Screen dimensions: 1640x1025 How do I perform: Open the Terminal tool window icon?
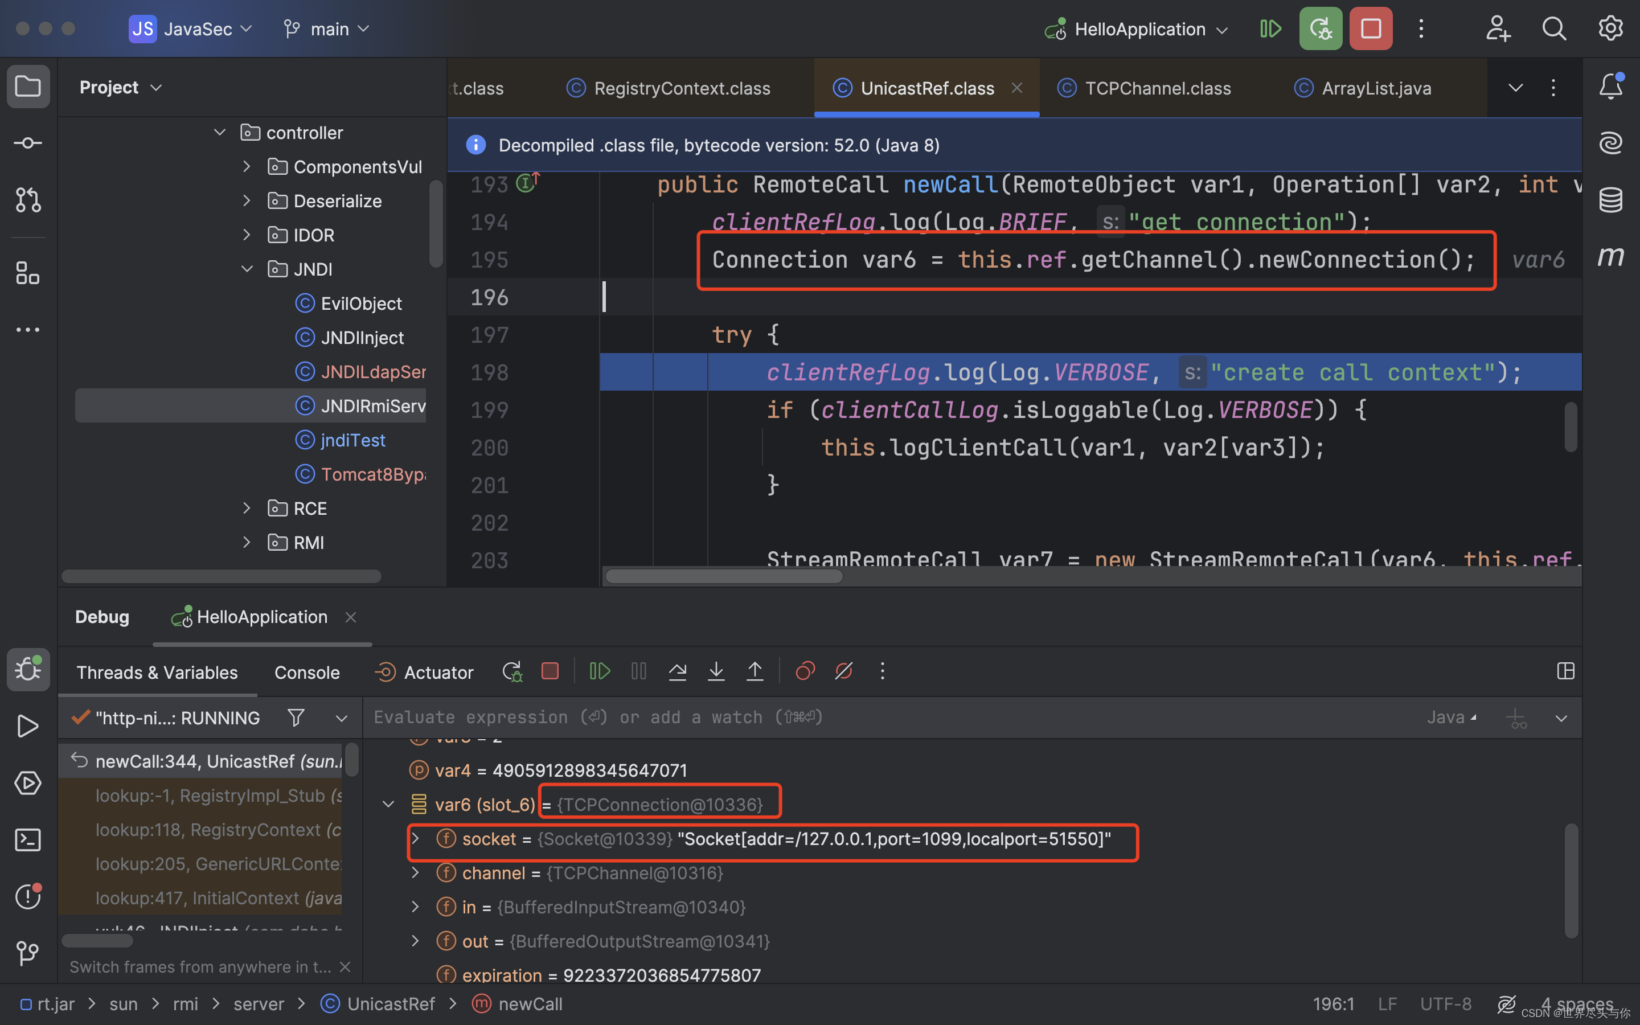click(x=28, y=840)
